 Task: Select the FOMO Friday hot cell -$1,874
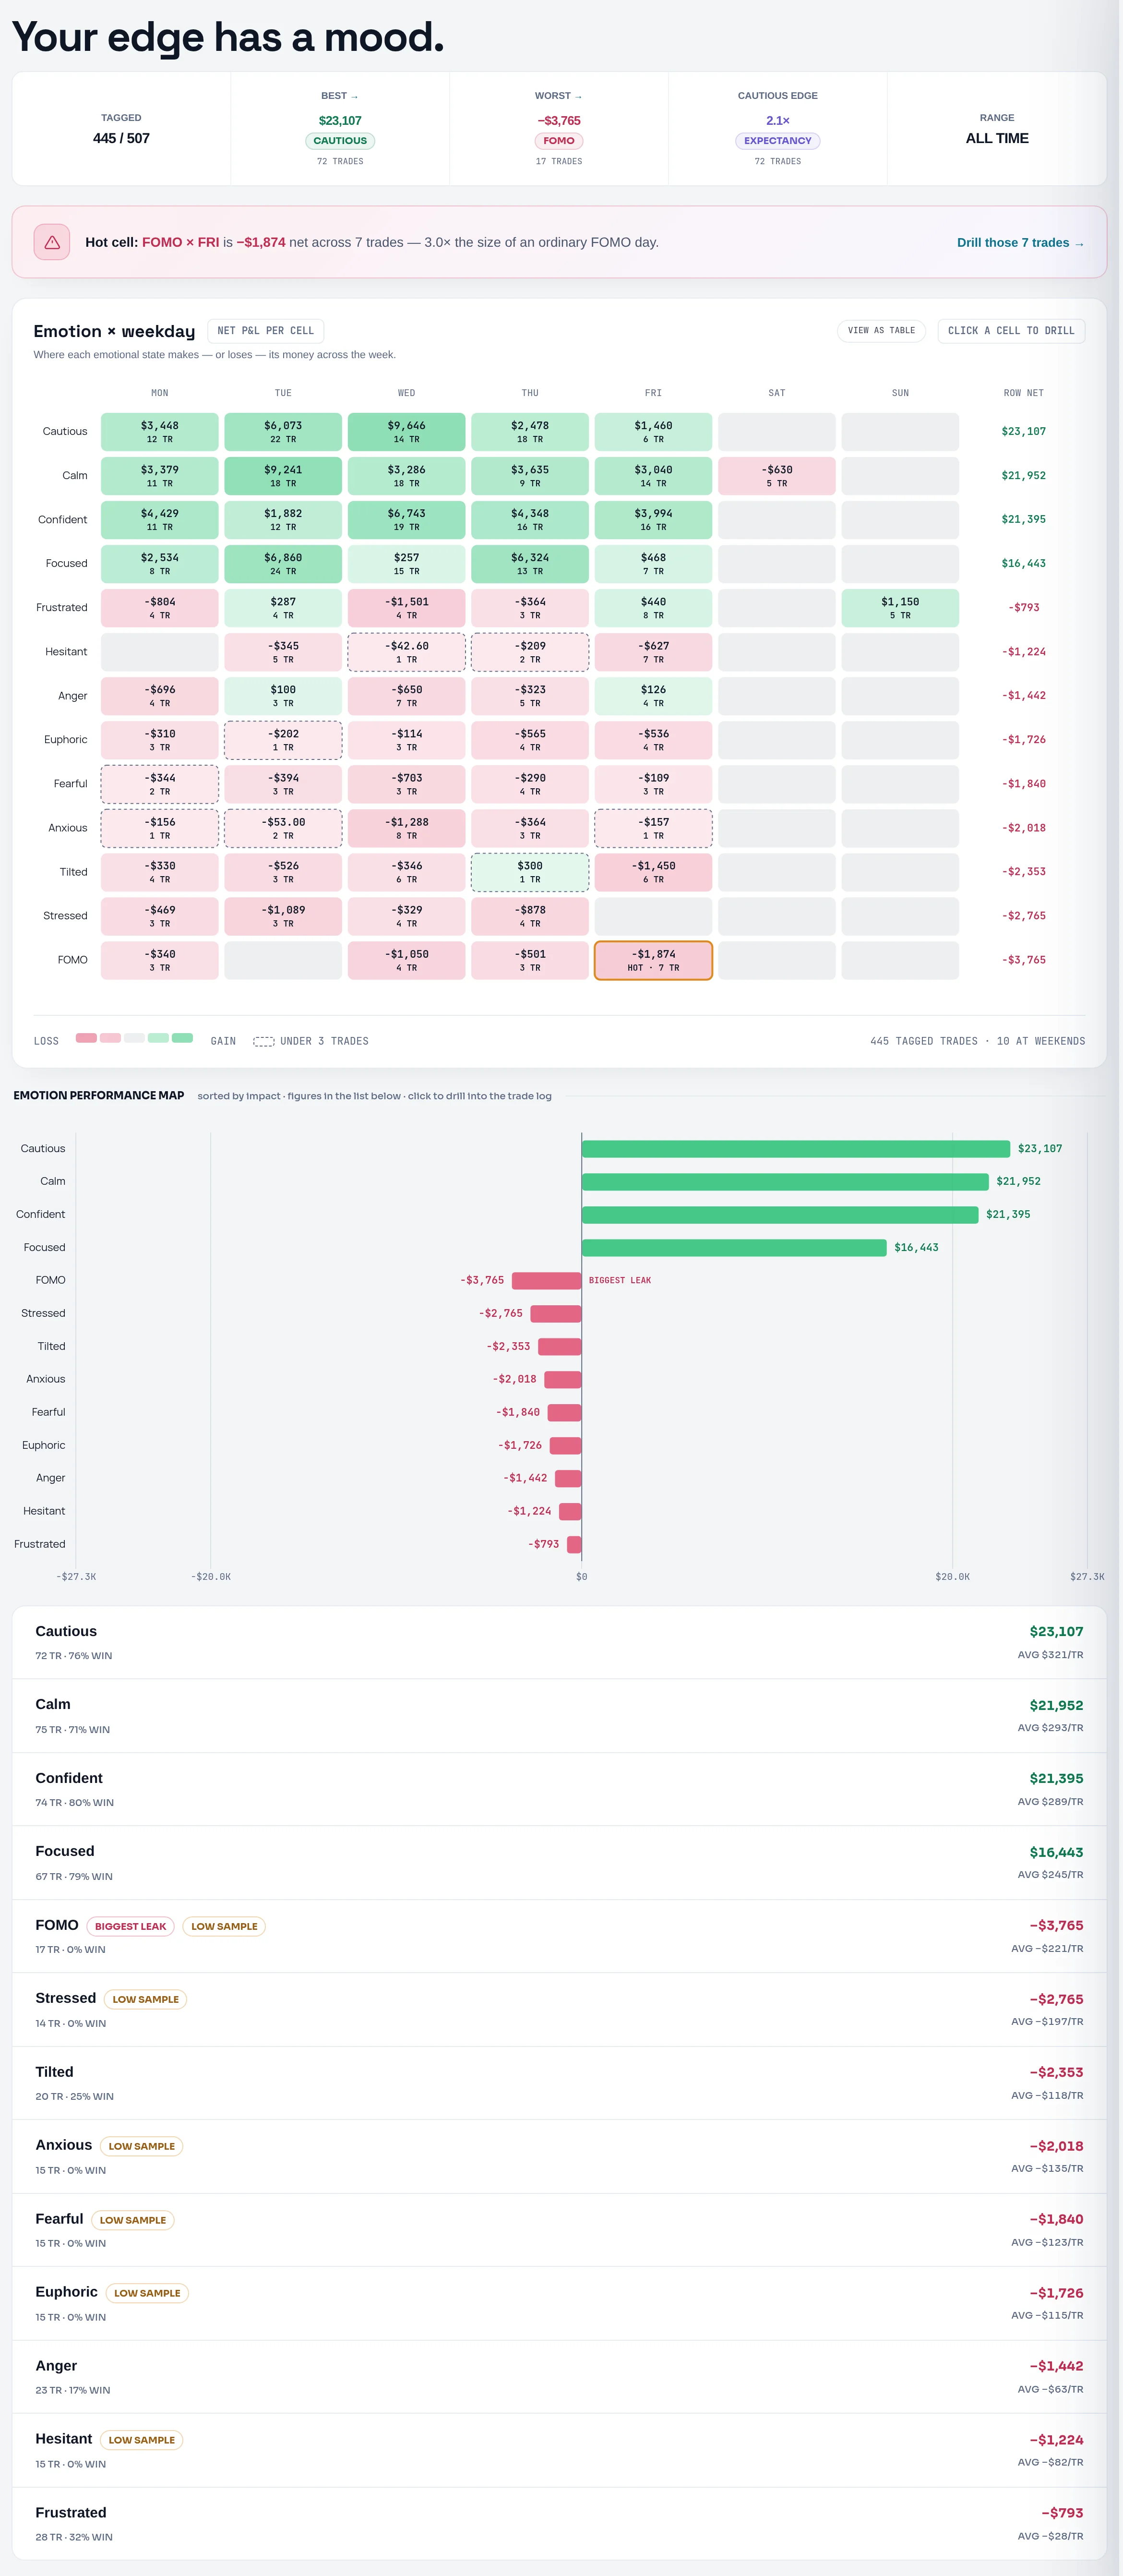pyautogui.click(x=653, y=960)
